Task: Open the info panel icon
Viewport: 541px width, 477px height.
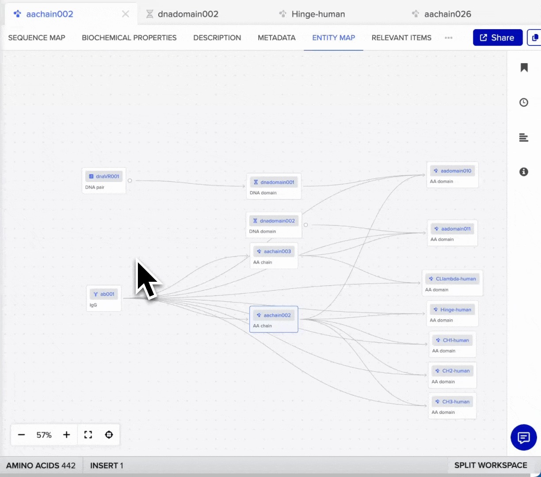Action: click(524, 172)
